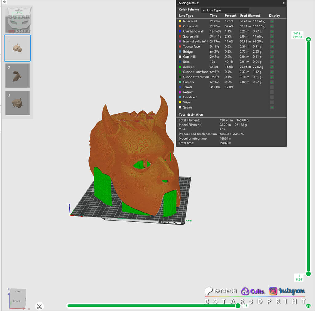Screen dimensions: 315x311
Task: Click the Unretract color swatch
Action: tap(180, 97)
